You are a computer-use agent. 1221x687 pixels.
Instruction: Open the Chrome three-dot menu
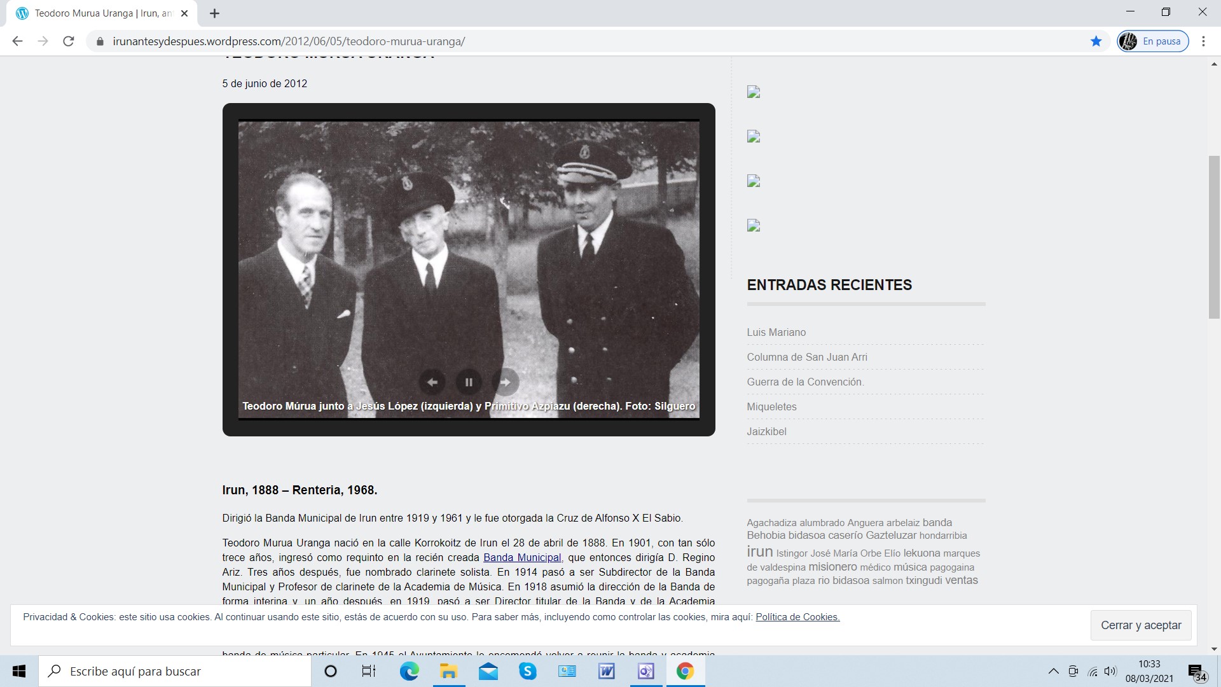click(1203, 41)
